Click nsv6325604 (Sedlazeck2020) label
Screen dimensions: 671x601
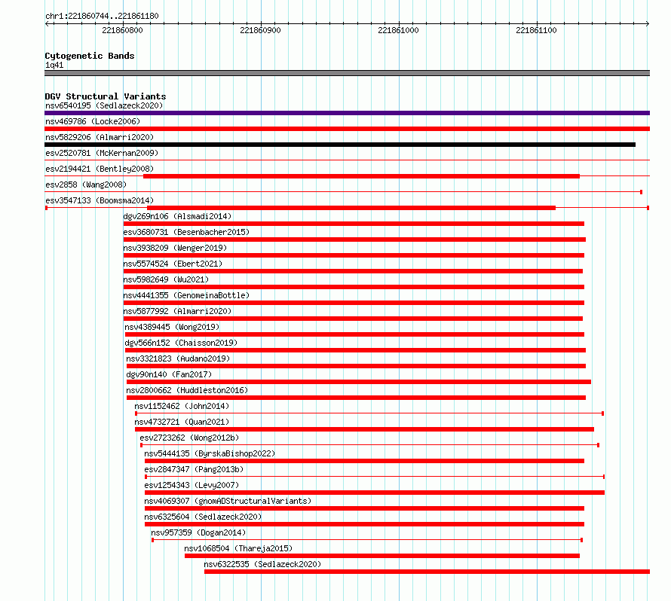[203, 517]
